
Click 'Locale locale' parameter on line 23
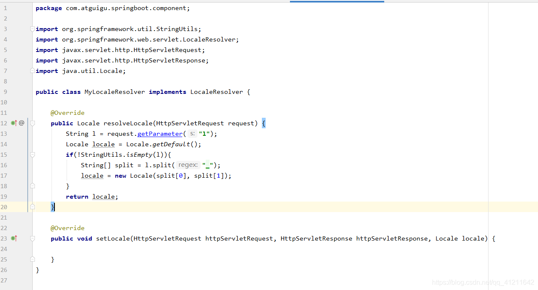(x=460, y=238)
